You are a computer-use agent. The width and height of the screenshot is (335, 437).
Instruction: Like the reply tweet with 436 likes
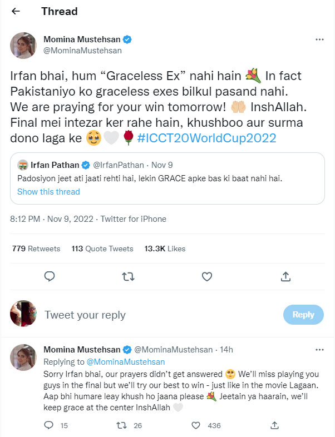(196, 425)
